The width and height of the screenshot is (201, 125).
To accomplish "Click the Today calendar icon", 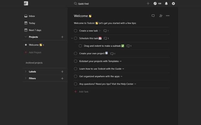I will point(26,23).
